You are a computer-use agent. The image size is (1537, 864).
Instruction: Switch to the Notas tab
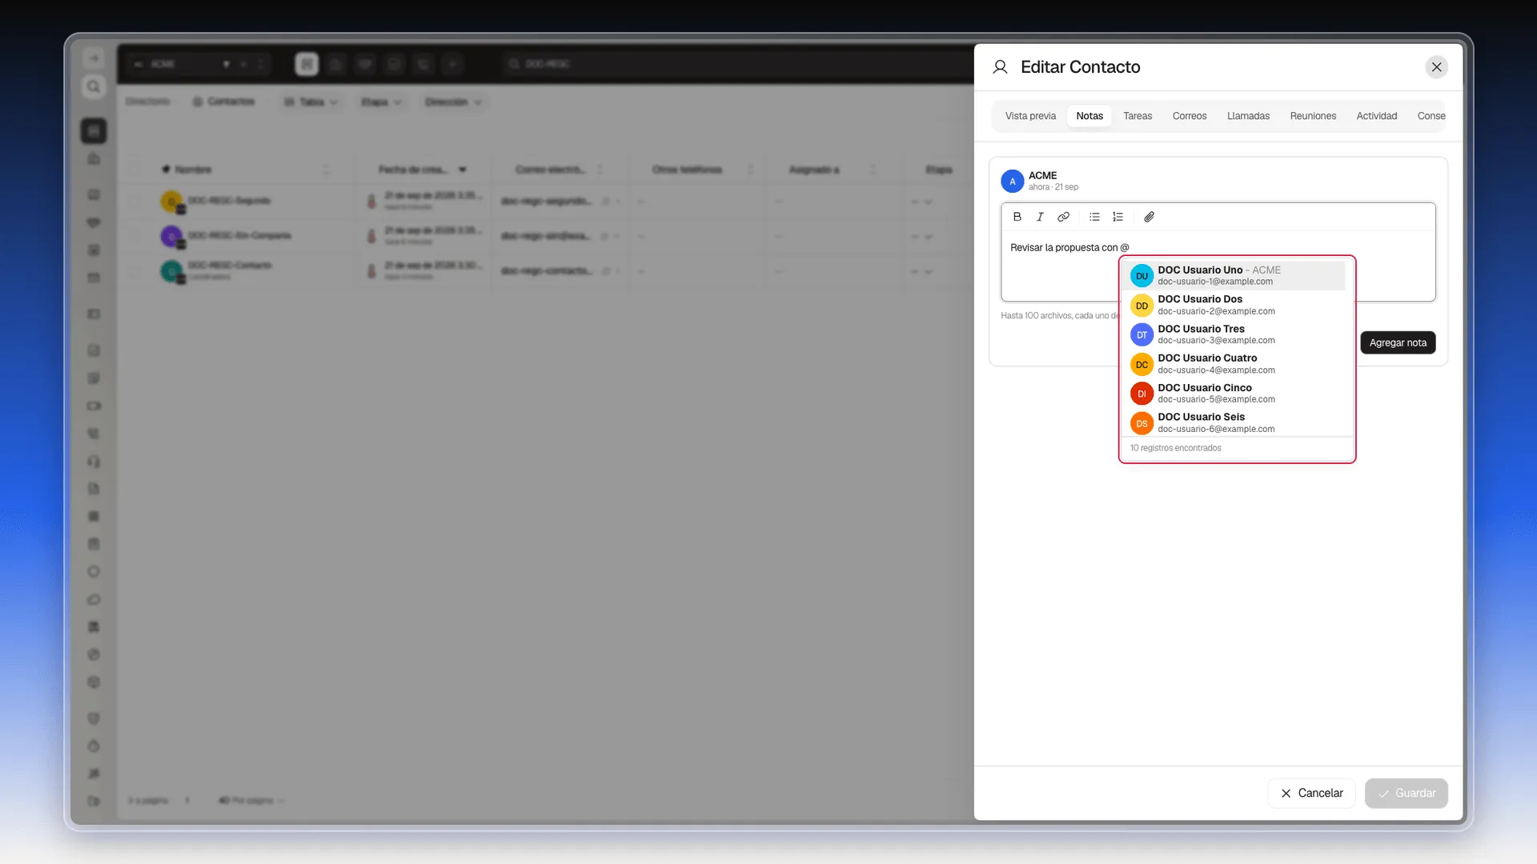pyautogui.click(x=1089, y=116)
